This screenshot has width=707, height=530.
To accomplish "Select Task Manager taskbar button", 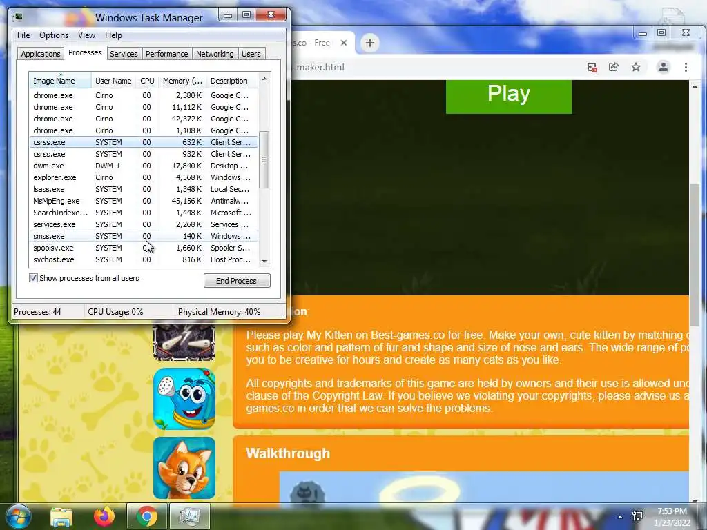I will [190, 516].
